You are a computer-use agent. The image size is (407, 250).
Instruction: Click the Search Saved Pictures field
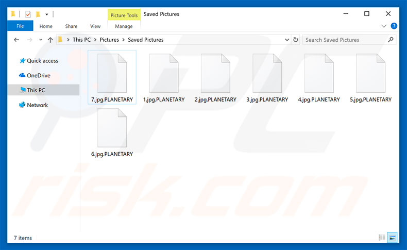pos(344,40)
